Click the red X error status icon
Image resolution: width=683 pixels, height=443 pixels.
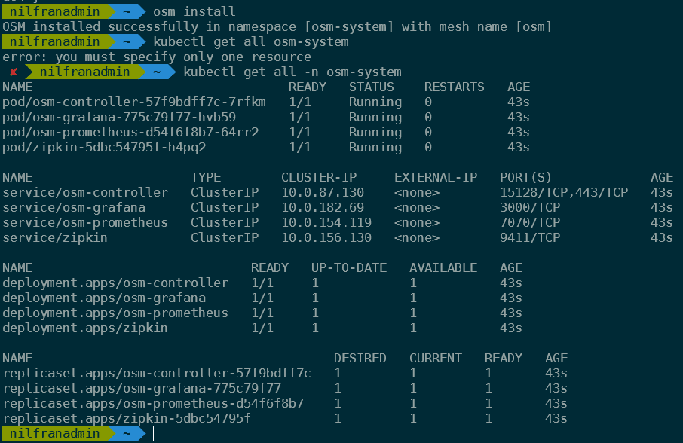click(13, 72)
